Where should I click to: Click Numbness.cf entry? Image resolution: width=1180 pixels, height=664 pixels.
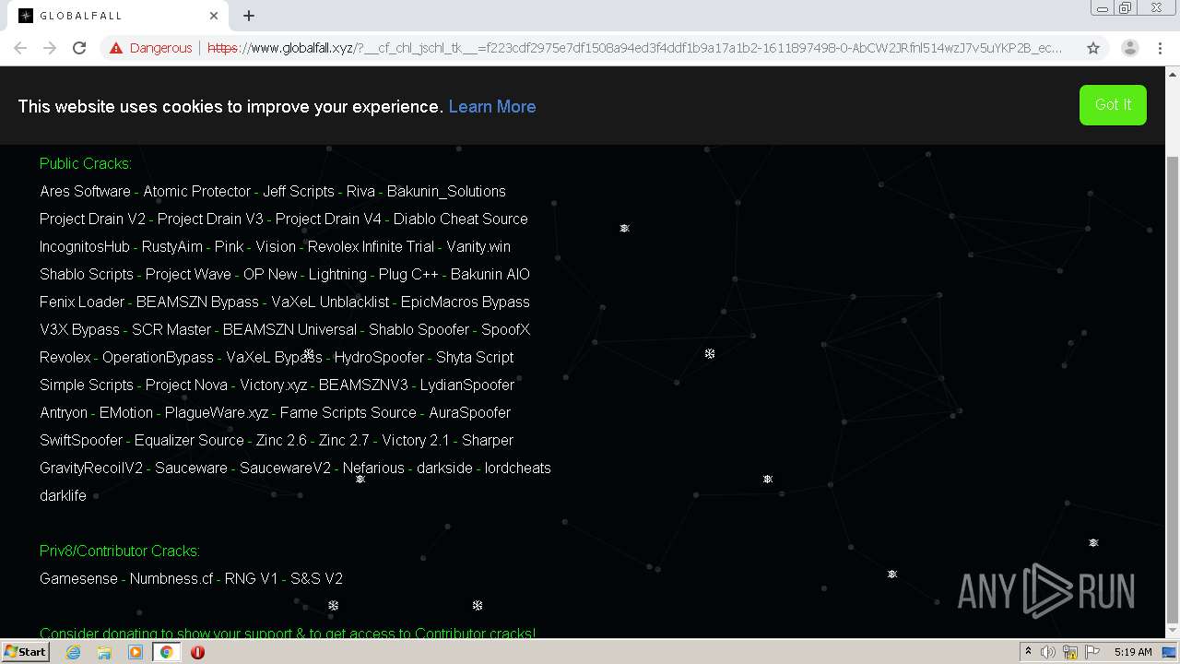coord(171,578)
